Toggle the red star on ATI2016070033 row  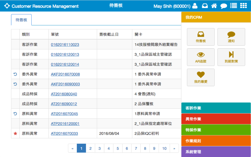point(15,134)
